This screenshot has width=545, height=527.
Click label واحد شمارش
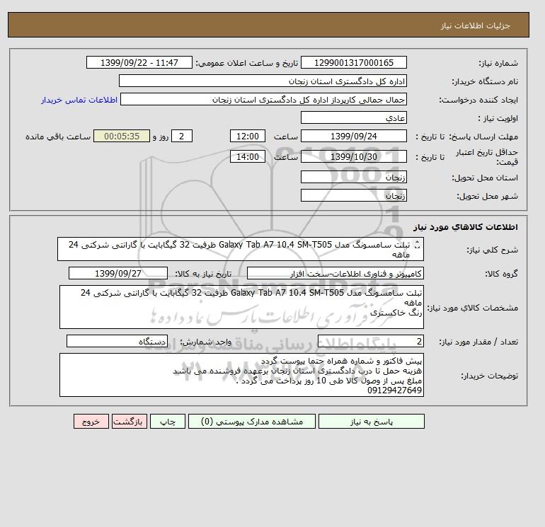pyautogui.click(x=206, y=342)
